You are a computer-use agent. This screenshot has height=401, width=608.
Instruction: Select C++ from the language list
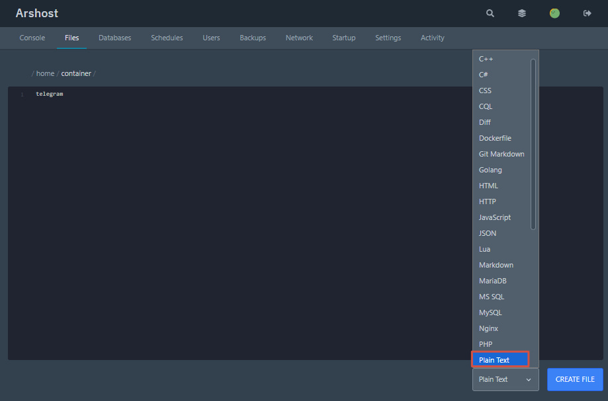[x=501, y=59]
